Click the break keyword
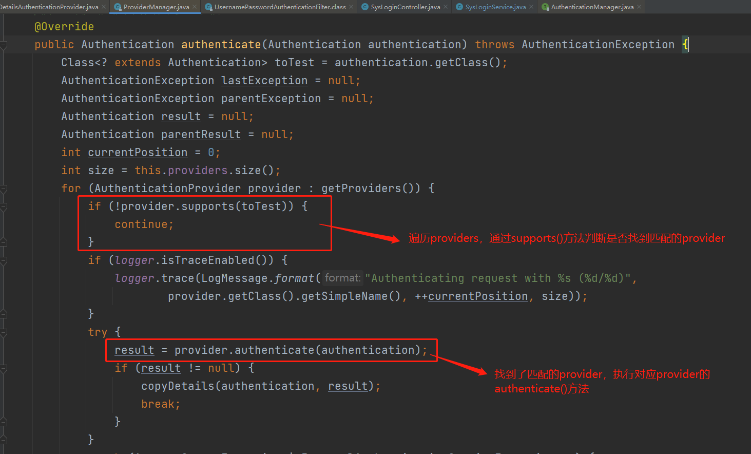The height and width of the screenshot is (454, 751). (x=158, y=404)
